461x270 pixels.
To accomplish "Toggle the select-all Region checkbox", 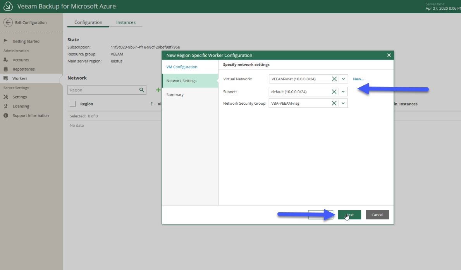I will [x=72, y=104].
